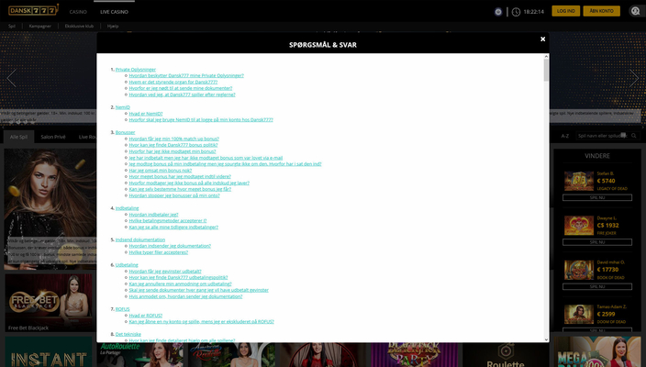Open the Instant game tile at bottom left
Screen dimensions: 646x367
click(49, 352)
